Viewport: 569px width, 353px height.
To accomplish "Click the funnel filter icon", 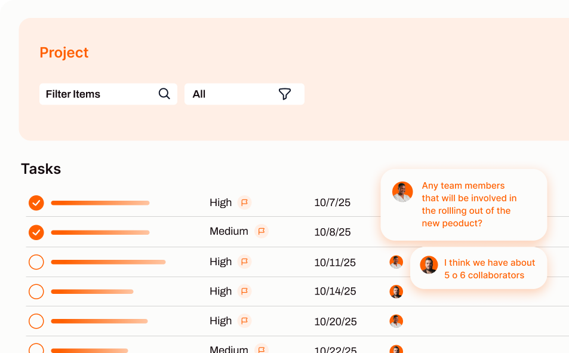I will coord(285,94).
